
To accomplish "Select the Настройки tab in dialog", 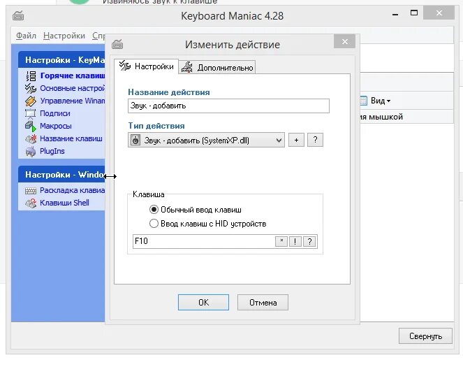I will (147, 66).
